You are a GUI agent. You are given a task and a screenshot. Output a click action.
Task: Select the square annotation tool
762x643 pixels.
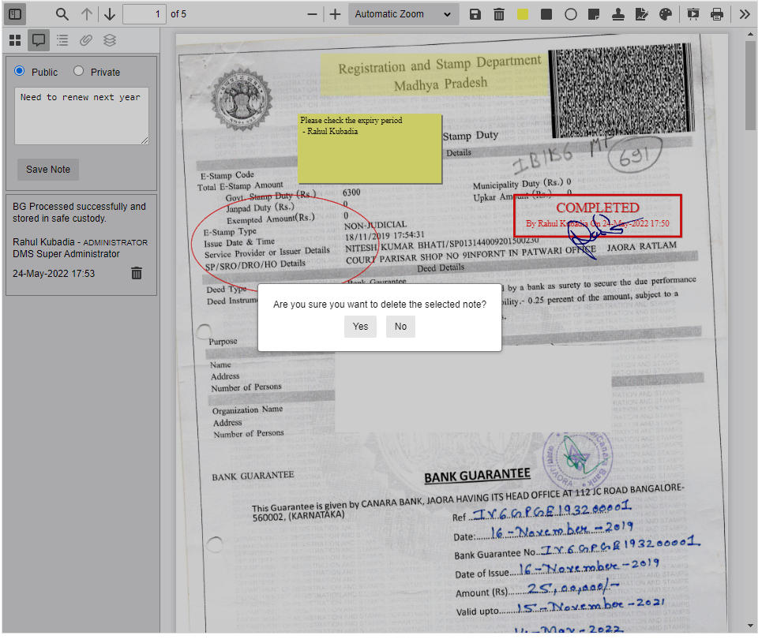(x=547, y=13)
